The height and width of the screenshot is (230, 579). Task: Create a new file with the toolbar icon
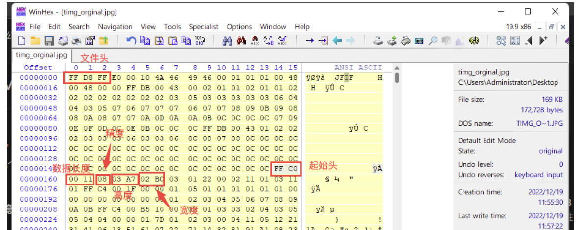[21, 41]
